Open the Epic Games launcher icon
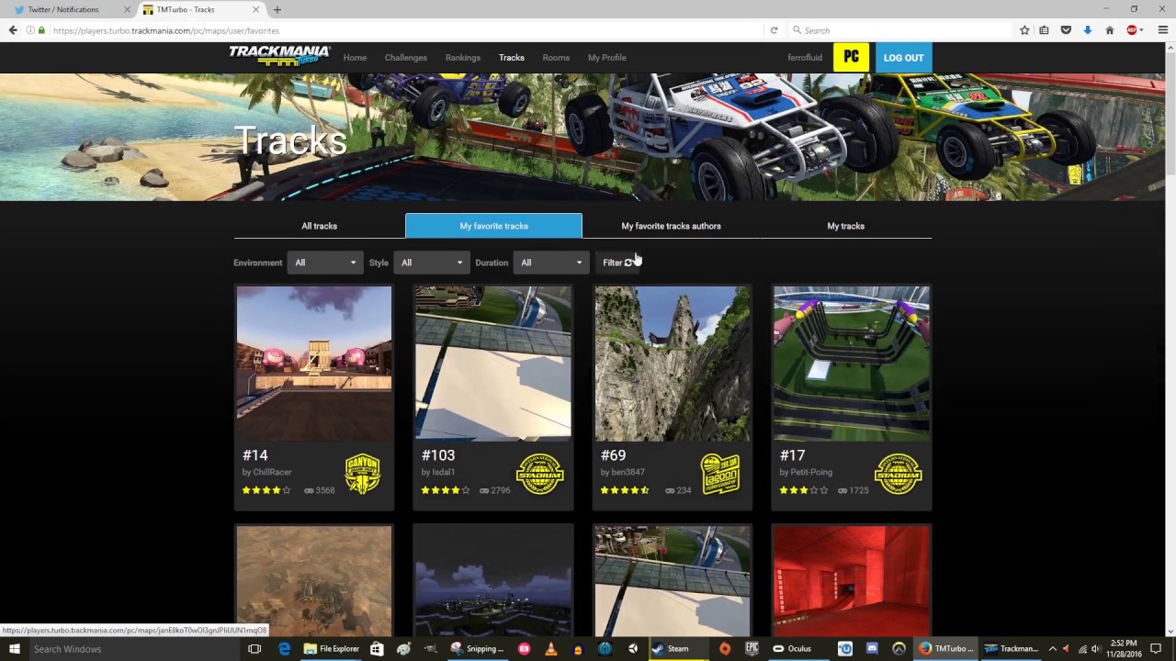1176x661 pixels. click(x=752, y=649)
